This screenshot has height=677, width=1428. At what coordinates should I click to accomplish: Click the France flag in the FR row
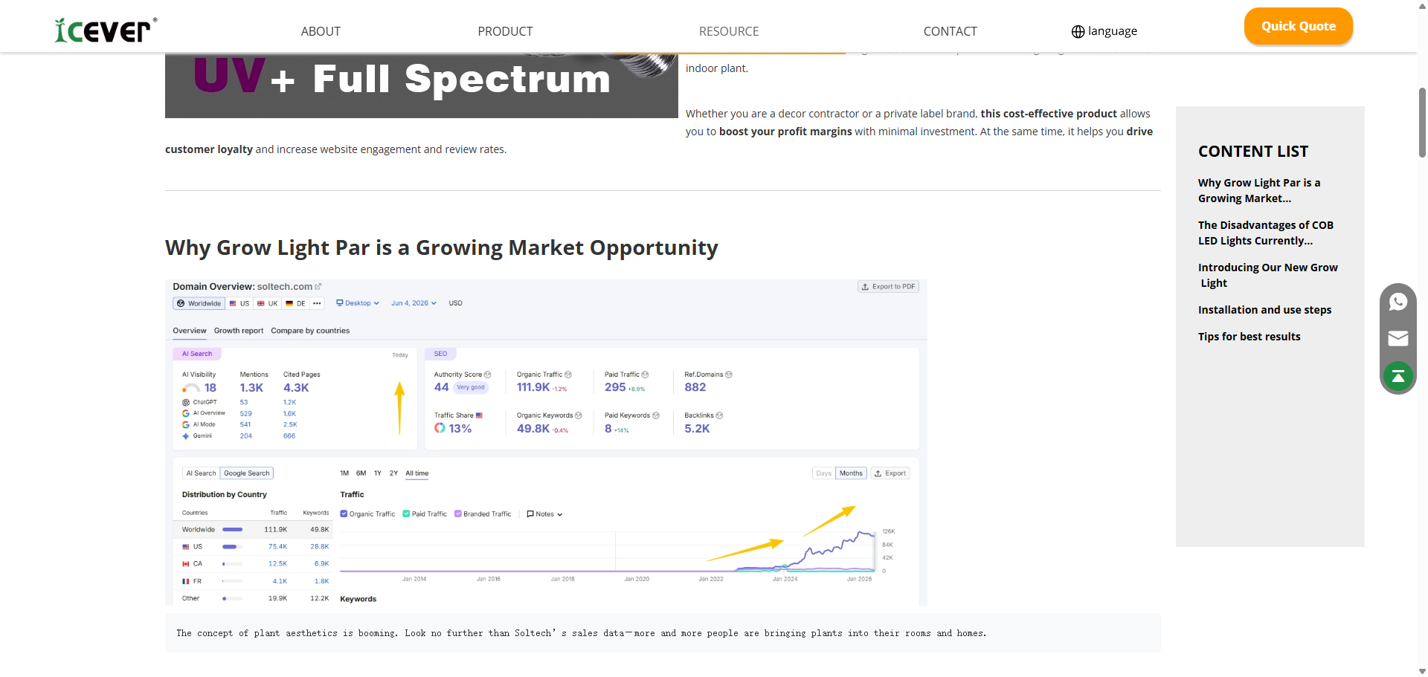[x=186, y=581]
